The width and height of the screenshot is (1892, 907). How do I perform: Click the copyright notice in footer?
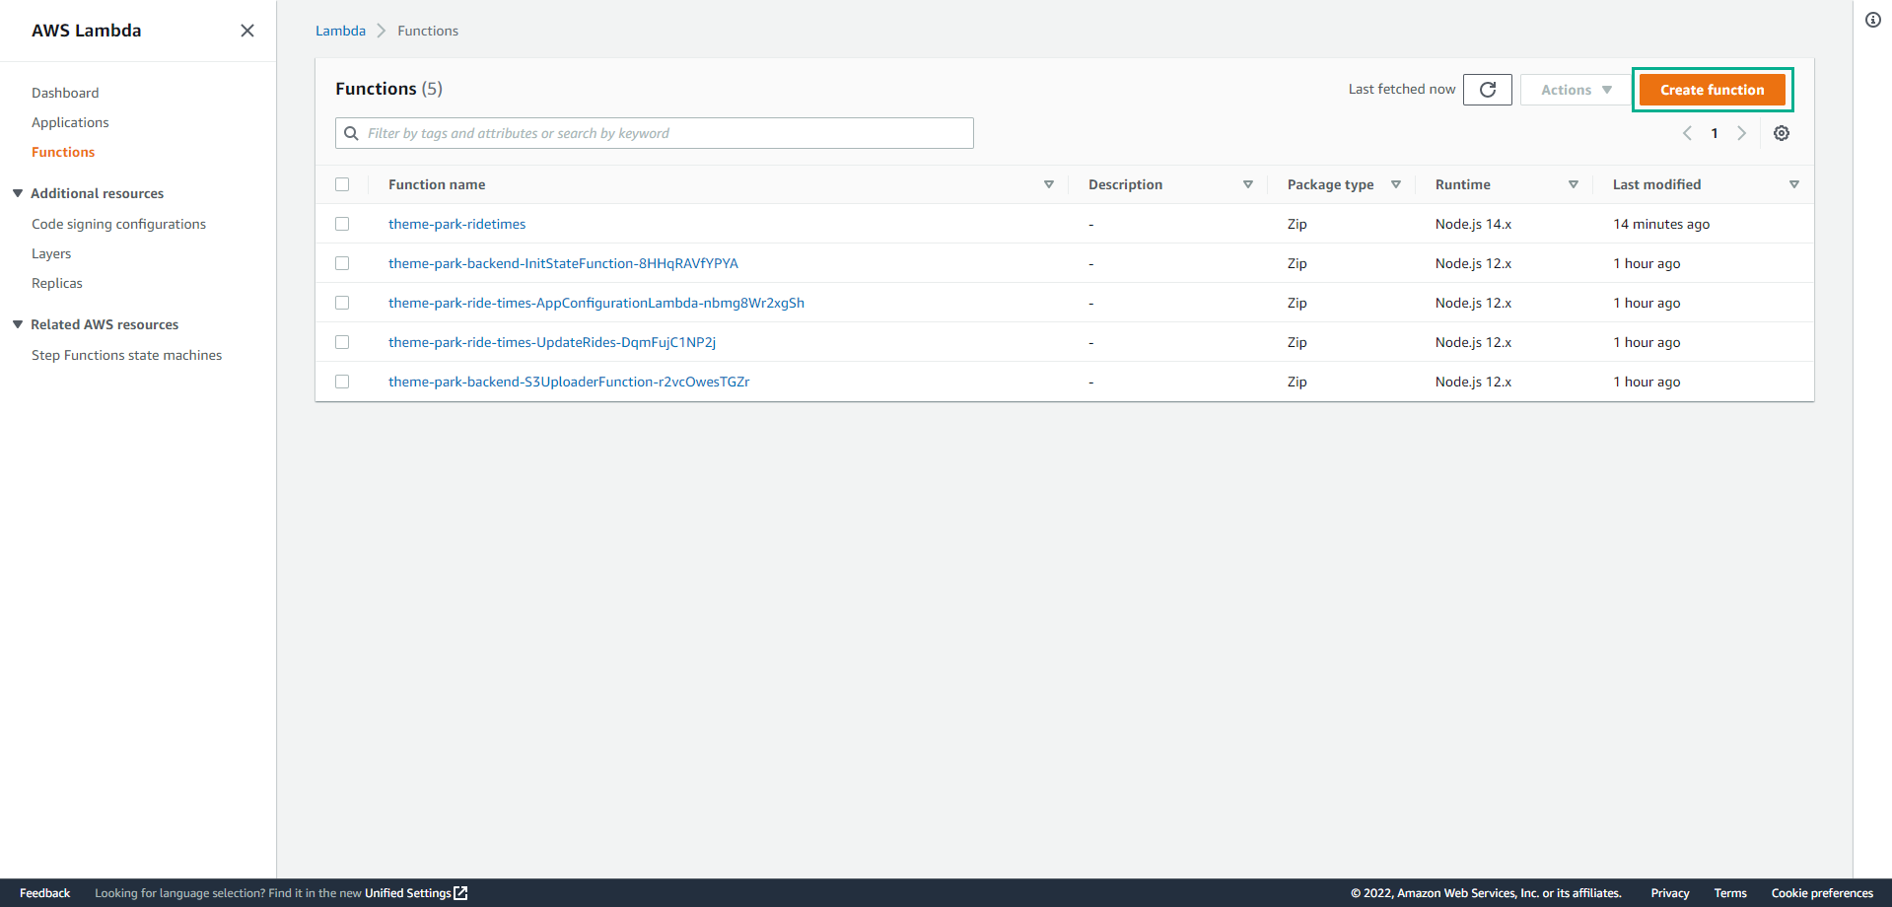click(x=1486, y=893)
